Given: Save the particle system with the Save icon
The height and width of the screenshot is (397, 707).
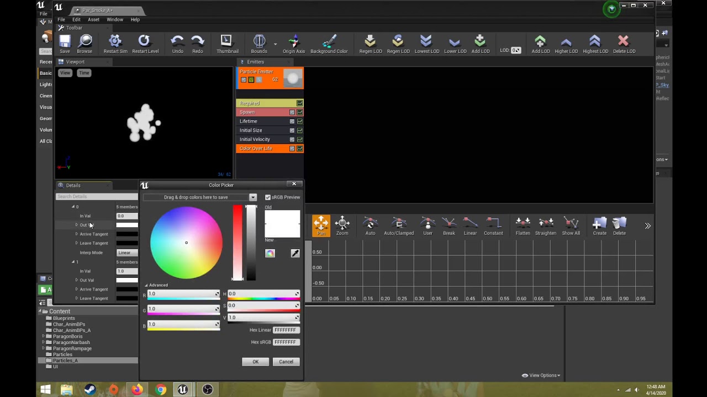Looking at the screenshot, I should [x=65, y=44].
